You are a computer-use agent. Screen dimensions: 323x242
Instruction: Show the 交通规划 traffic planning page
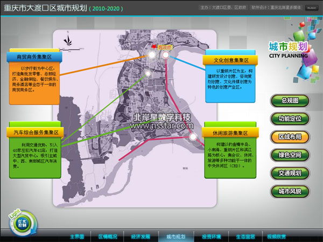point(290,173)
